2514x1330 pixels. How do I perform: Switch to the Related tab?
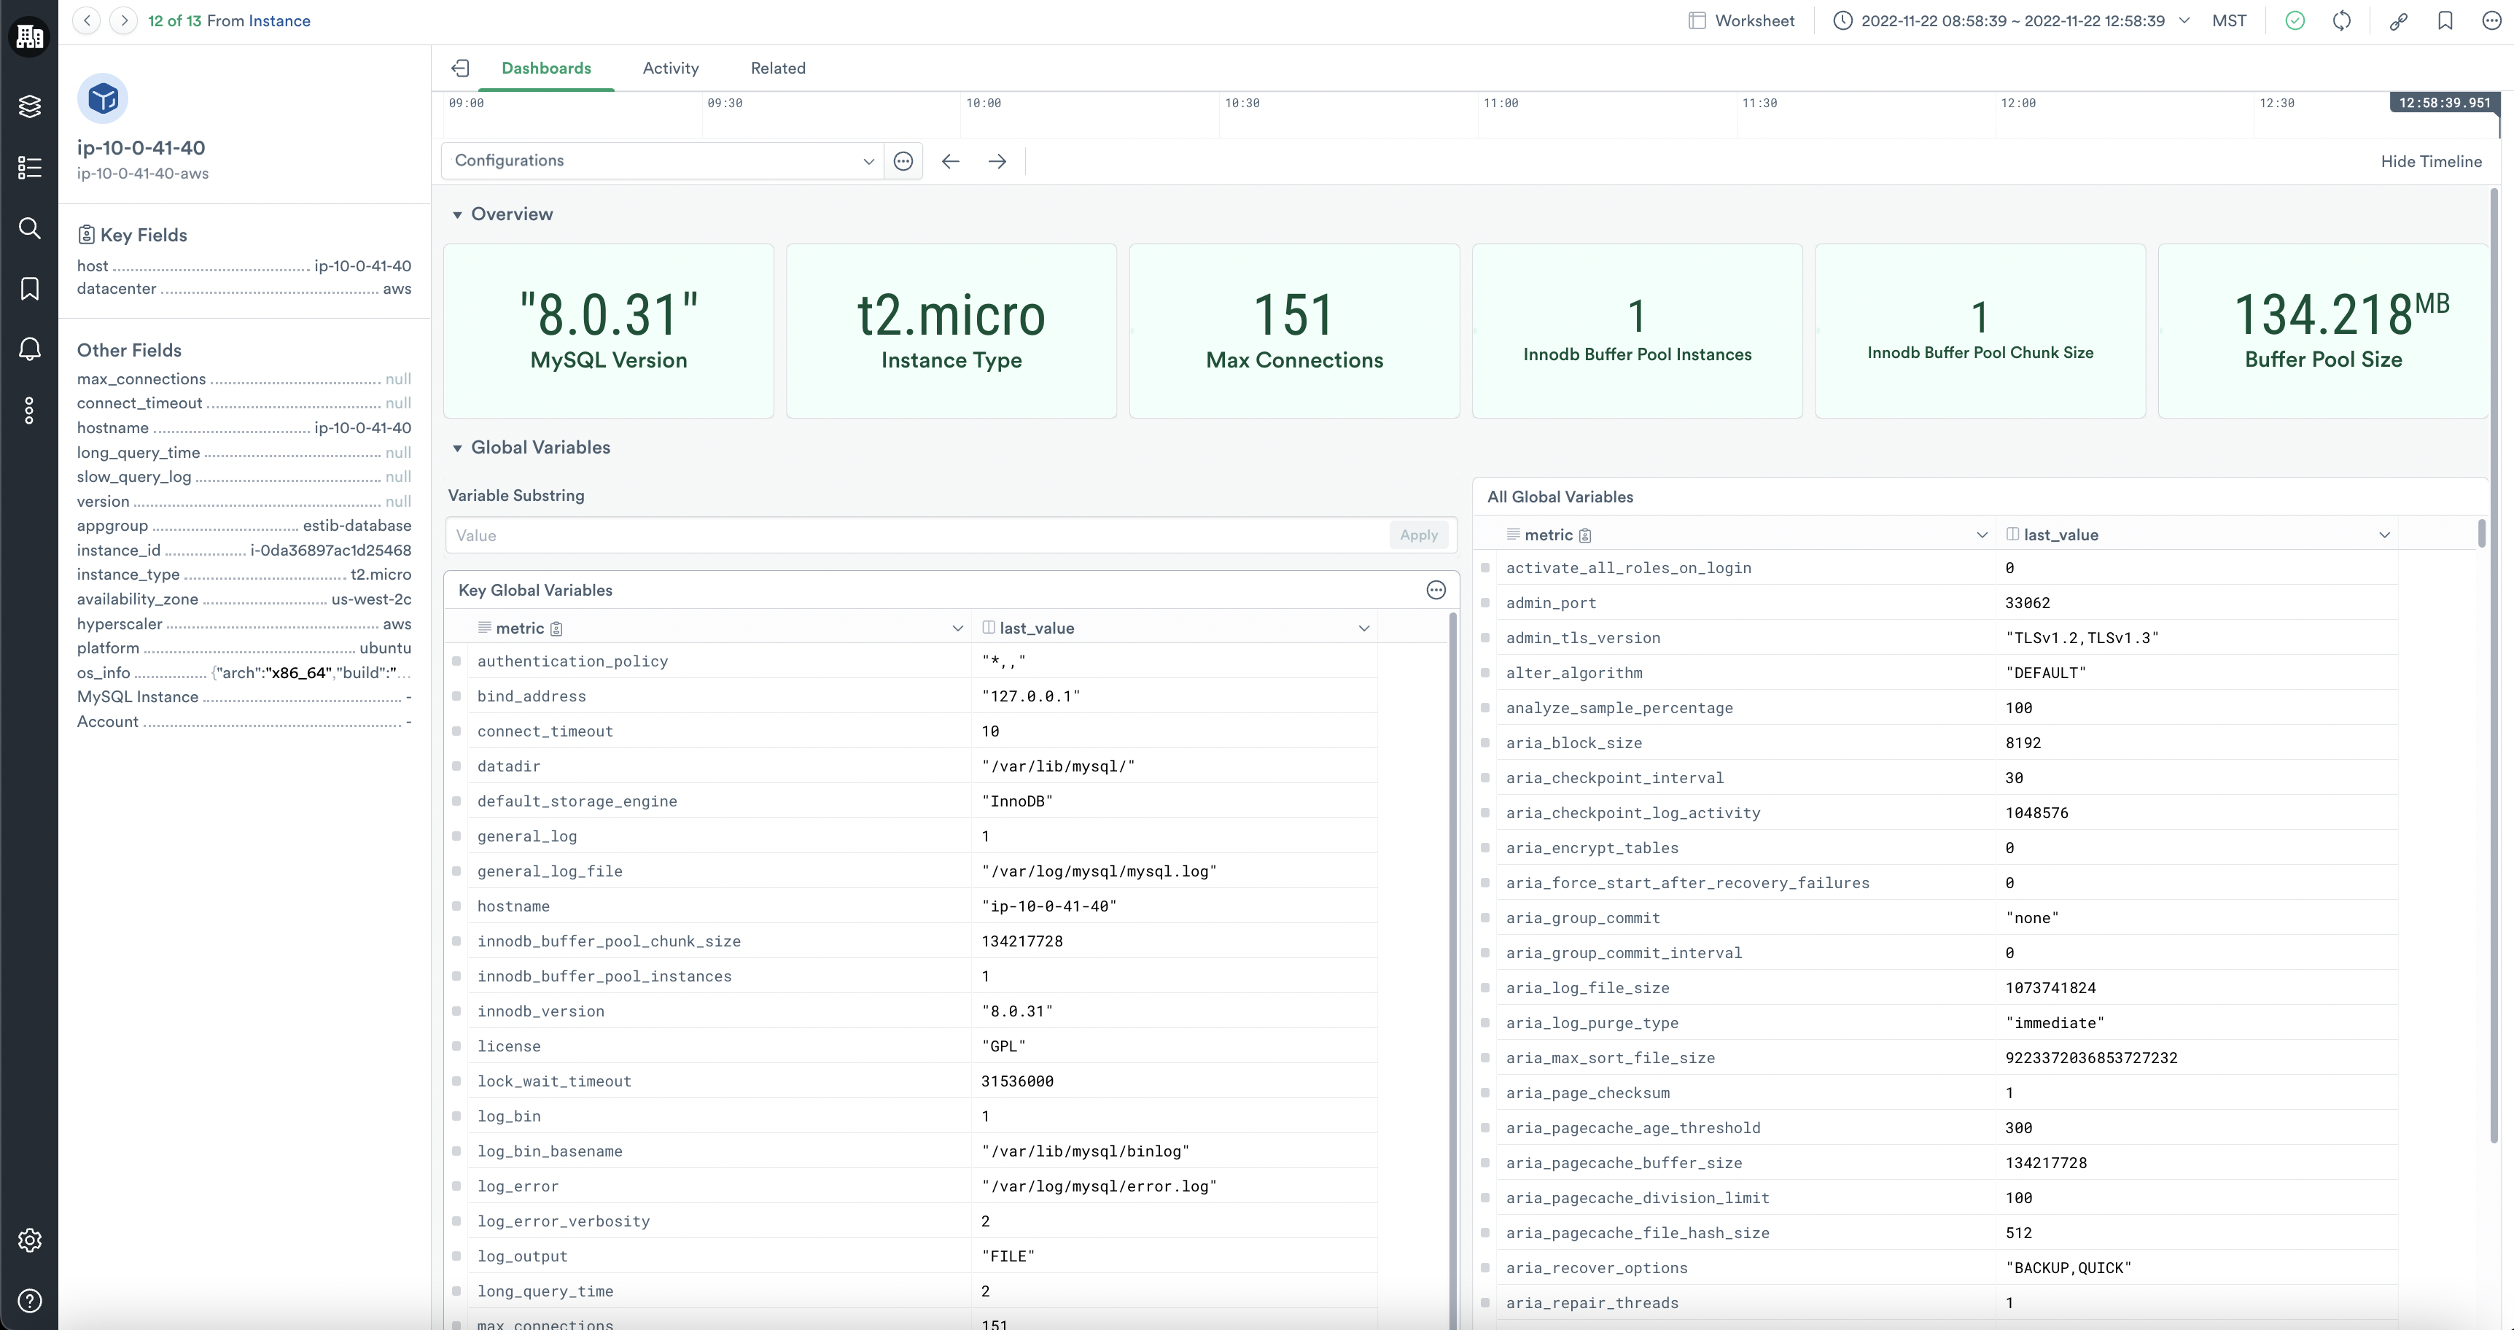click(778, 69)
